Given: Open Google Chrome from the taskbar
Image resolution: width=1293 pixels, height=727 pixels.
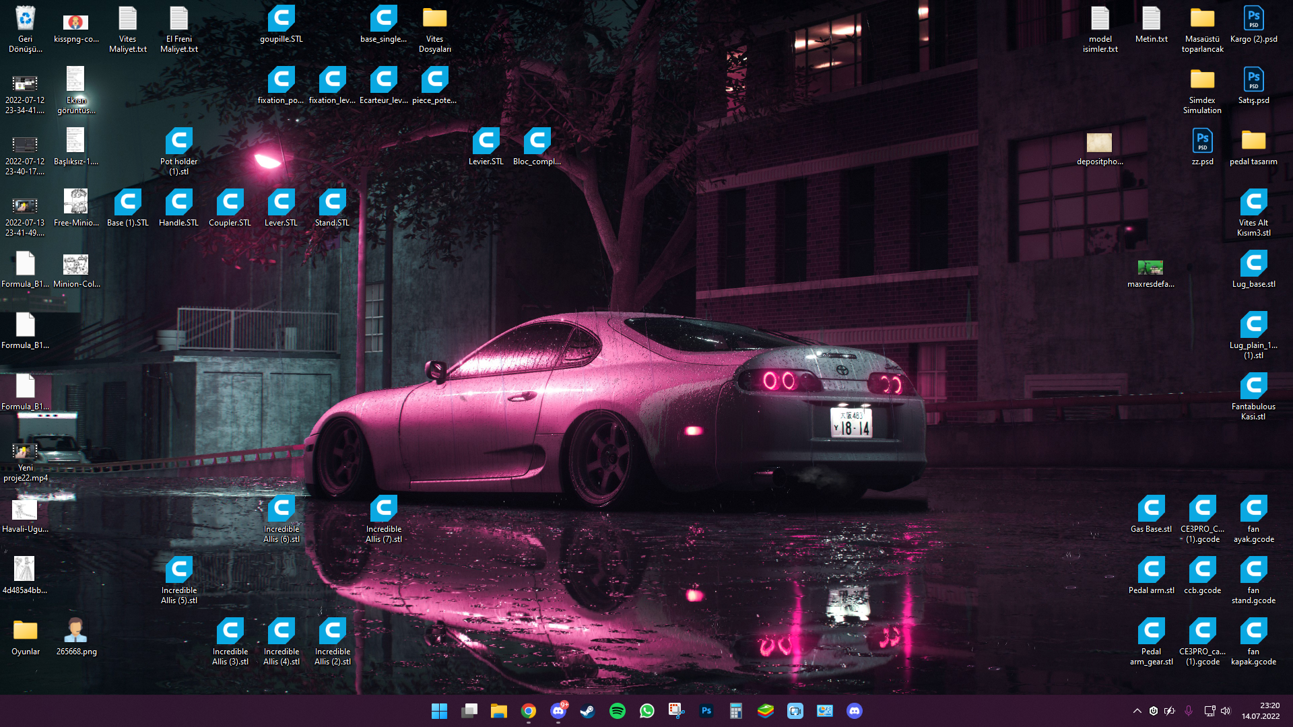Looking at the screenshot, I should (x=529, y=711).
